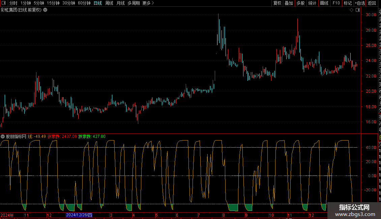Select the 60分钟 period
Image resolution: width=381 pixels, height=219 pixels.
[84, 3]
